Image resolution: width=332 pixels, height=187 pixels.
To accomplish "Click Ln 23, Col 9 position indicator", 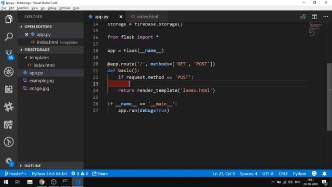I will [224, 173].
